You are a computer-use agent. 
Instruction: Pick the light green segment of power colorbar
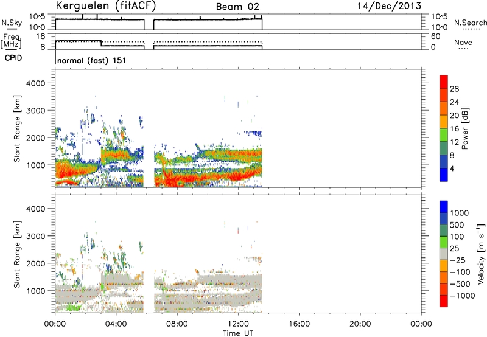pos(444,135)
